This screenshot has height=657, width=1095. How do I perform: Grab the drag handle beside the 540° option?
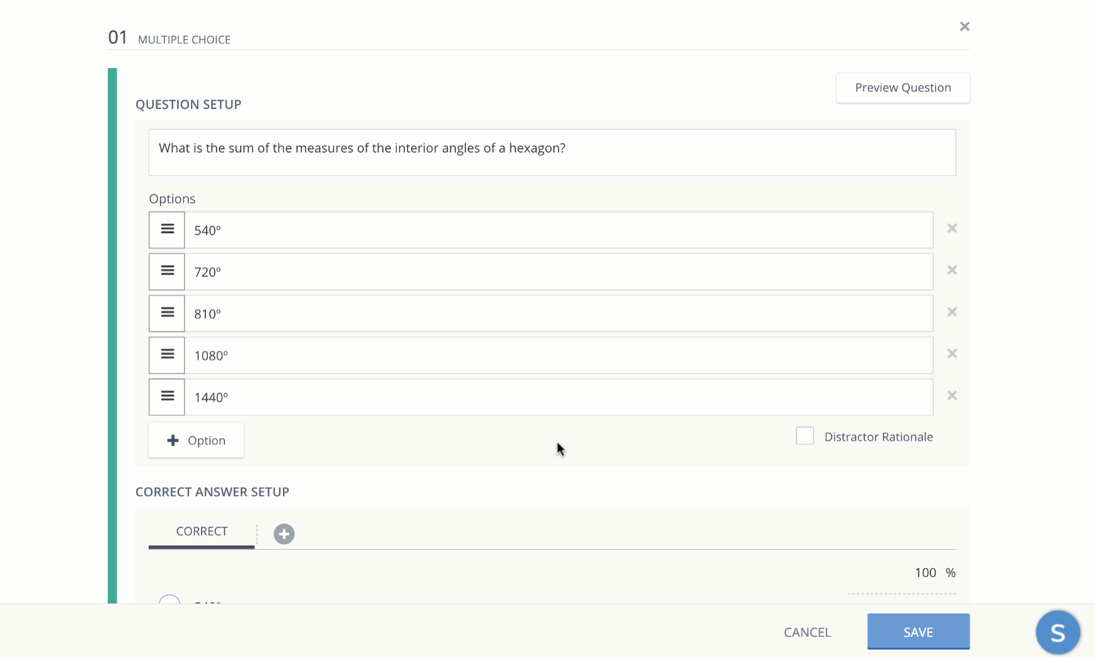[166, 229]
